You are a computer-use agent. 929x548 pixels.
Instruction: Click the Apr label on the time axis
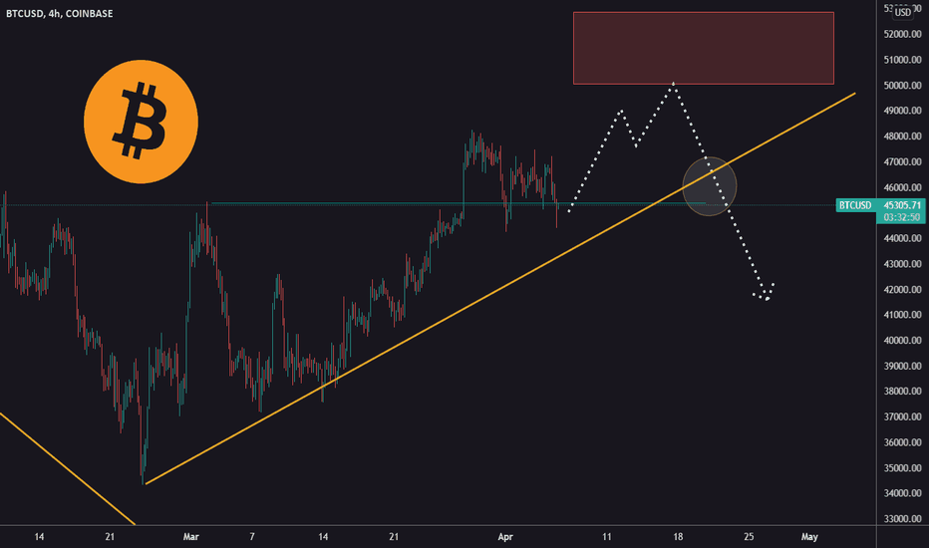point(504,537)
